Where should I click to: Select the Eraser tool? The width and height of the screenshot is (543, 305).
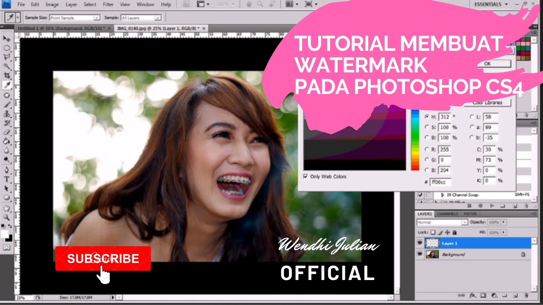(x=7, y=132)
